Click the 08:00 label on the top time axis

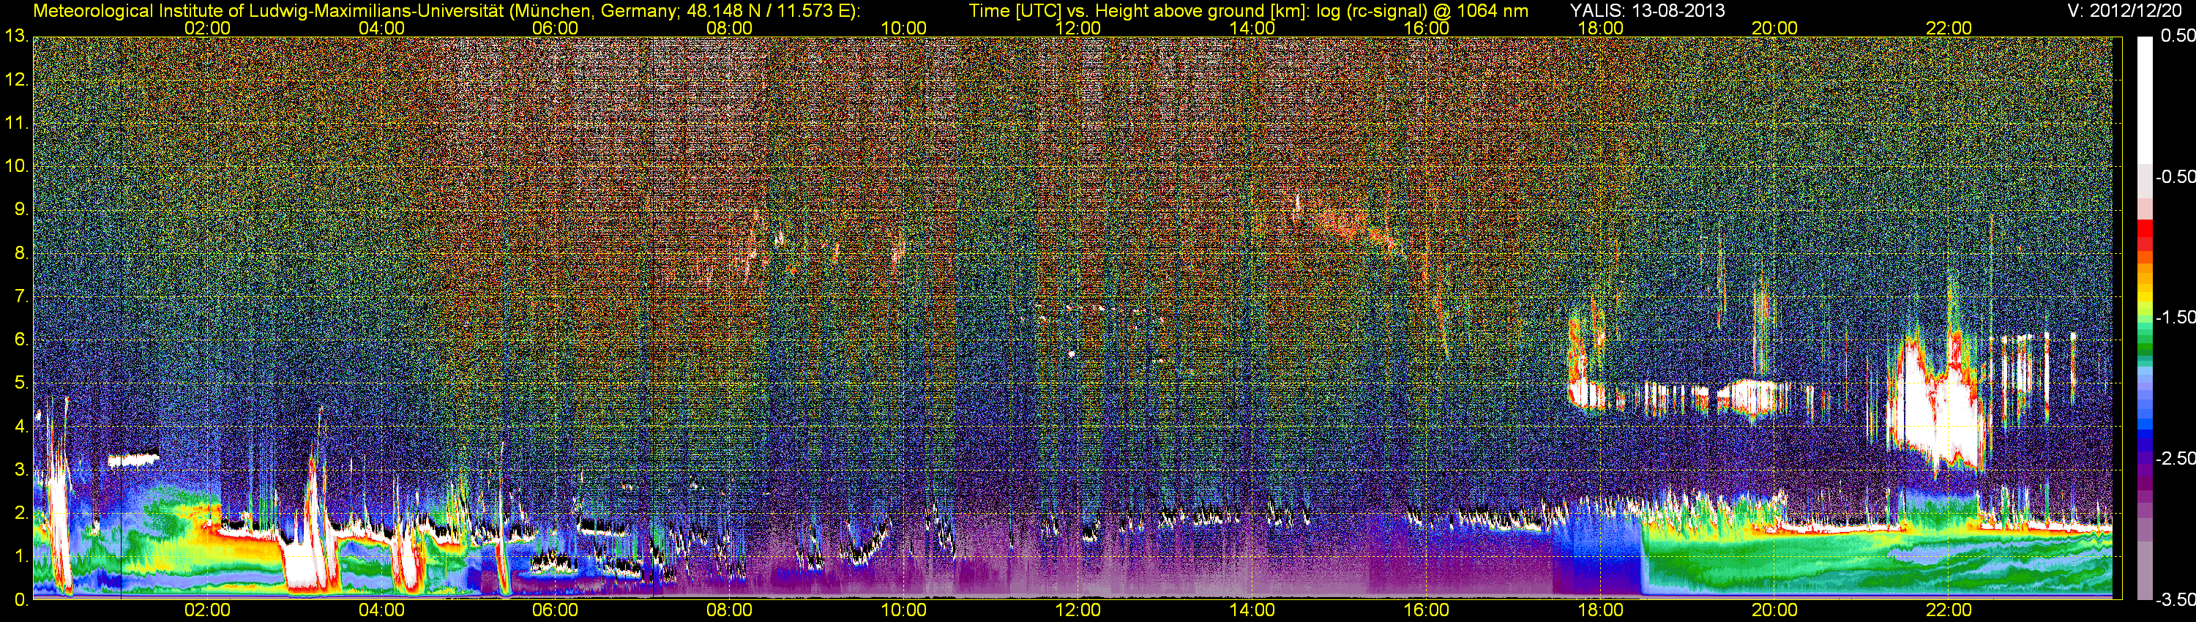point(730,28)
